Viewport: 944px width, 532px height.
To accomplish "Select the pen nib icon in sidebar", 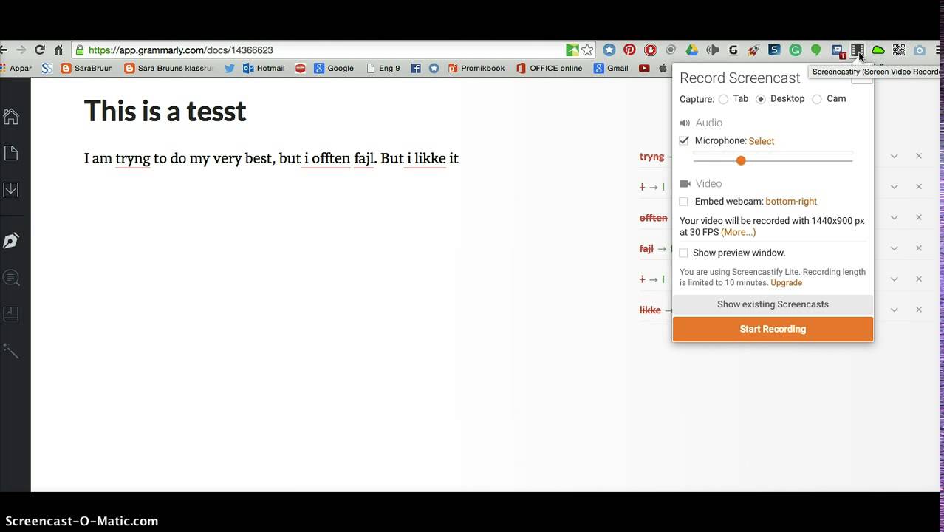I will [x=11, y=240].
